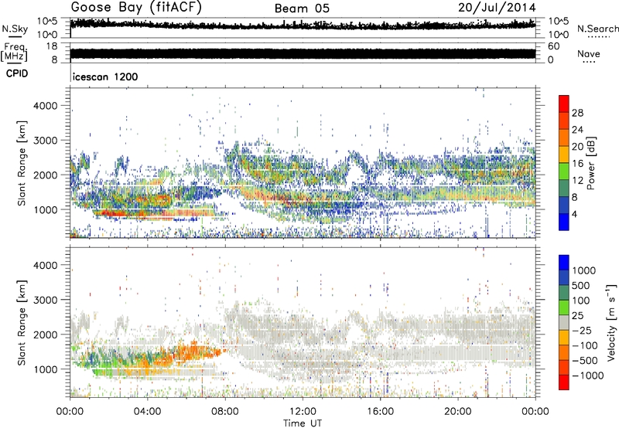This screenshot has width=619, height=428.
Task: Pick the teal 8–12 dB Power swatch
Action: pos(564,189)
